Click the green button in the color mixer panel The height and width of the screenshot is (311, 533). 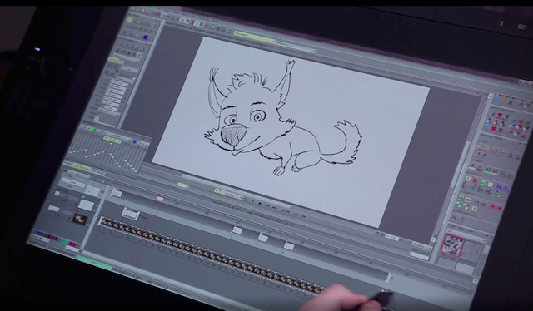tap(92, 130)
